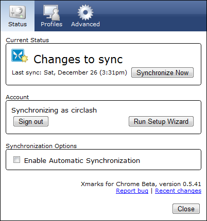Viewport: 207px width, 221px height.
Task: Enable Automatic Synchronization checkbox
Action: [16, 160]
